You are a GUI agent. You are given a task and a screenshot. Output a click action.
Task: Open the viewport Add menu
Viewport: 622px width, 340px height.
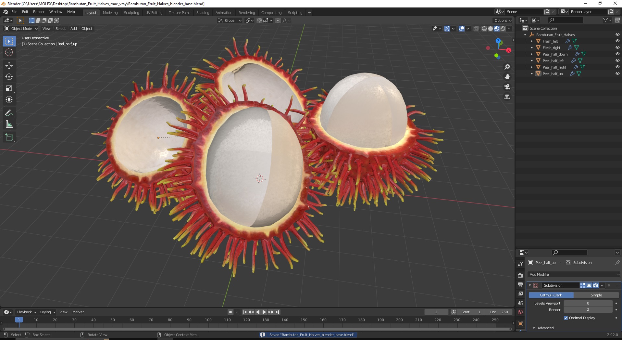[x=74, y=29]
